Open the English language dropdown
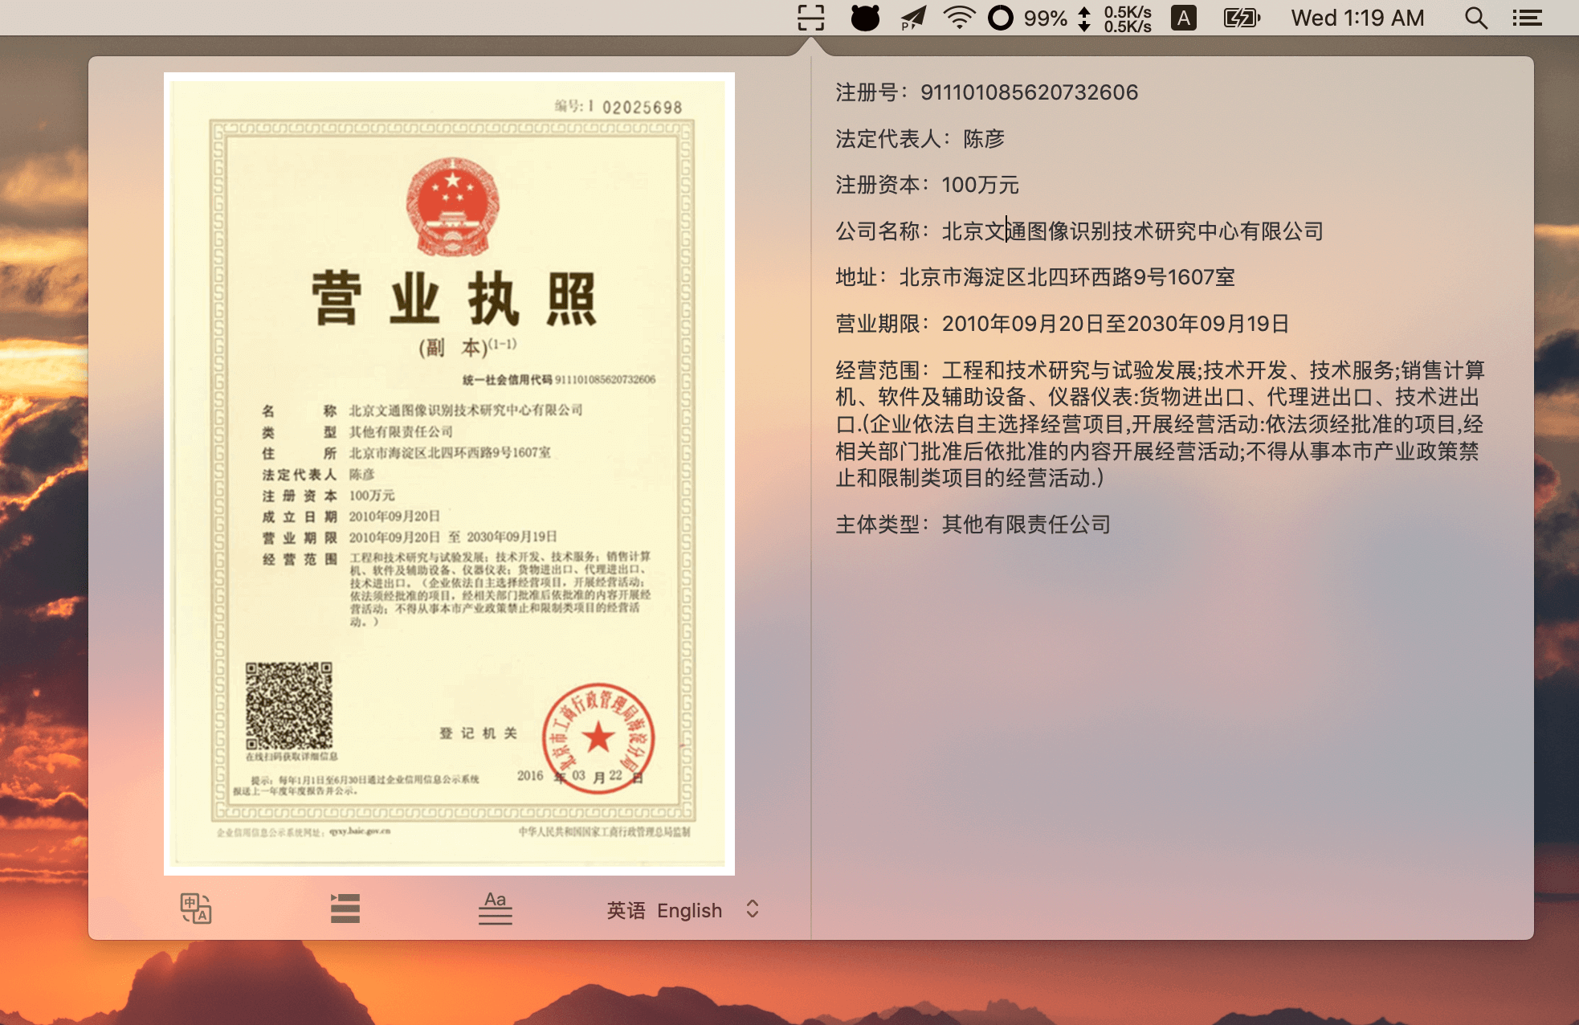The height and width of the screenshot is (1025, 1579). pyautogui.click(x=683, y=910)
